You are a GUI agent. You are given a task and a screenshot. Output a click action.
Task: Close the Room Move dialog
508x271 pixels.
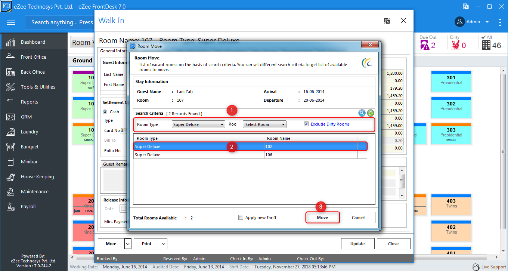(x=370, y=45)
